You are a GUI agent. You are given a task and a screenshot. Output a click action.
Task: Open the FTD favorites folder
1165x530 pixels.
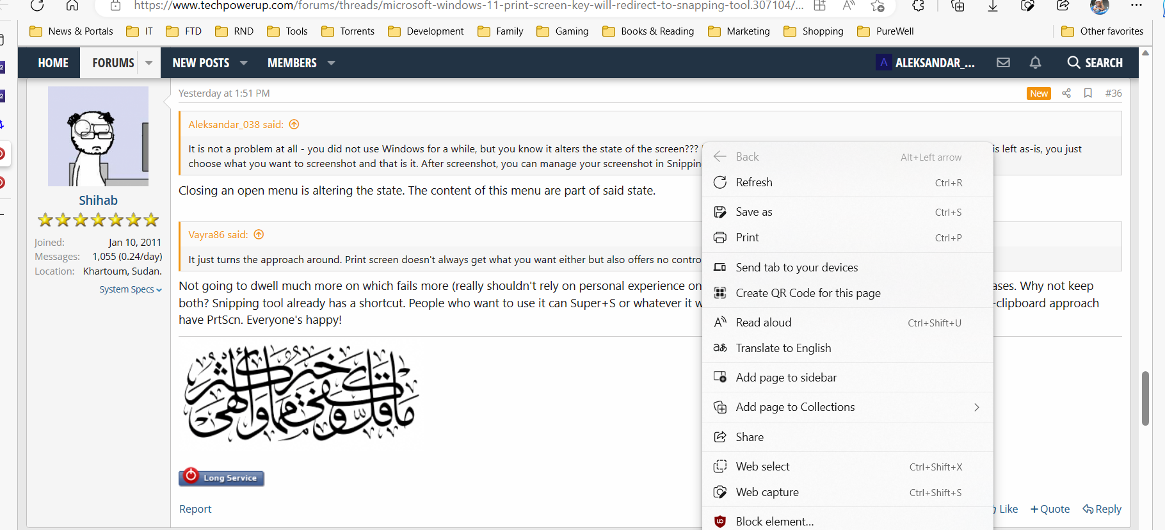point(184,31)
